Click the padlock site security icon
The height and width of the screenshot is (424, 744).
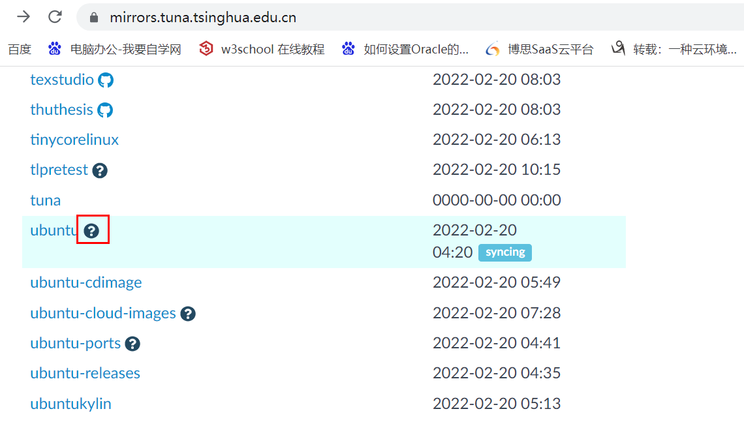click(x=94, y=18)
